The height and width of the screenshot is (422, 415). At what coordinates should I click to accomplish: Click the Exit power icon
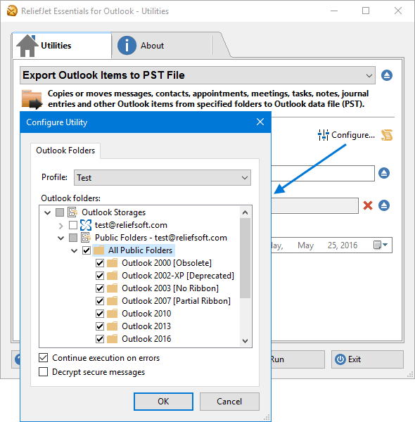point(340,359)
